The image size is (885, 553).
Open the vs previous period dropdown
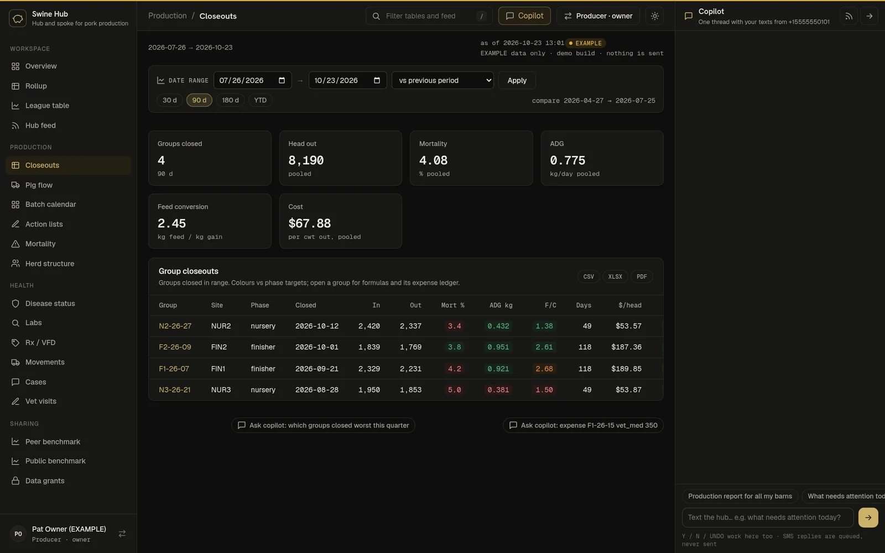pyautogui.click(x=442, y=80)
